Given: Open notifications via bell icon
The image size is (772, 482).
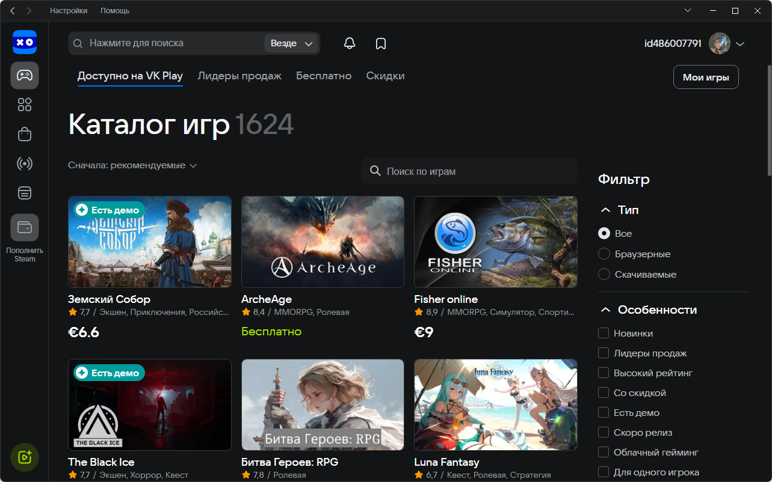Looking at the screenshot, I should pyautogui.click(x=349, y=43).
